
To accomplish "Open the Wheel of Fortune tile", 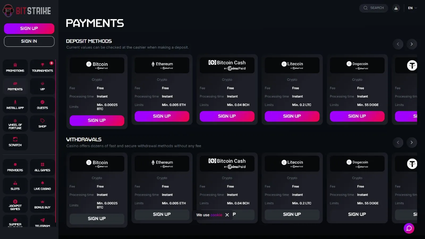I will point(15,123).
